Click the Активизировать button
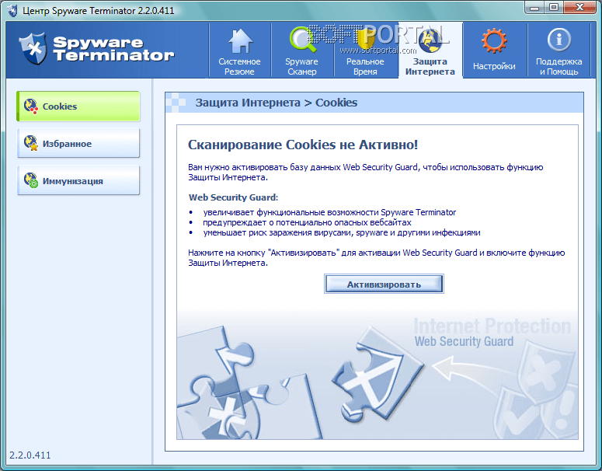 point(384,284)
